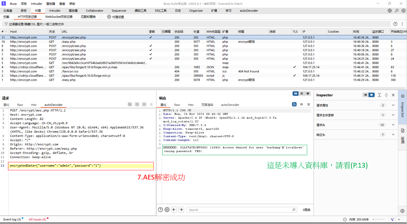407x224 pixels.
Task: Open the 拦截 intercept sub-tab
Action: [6, 17]
